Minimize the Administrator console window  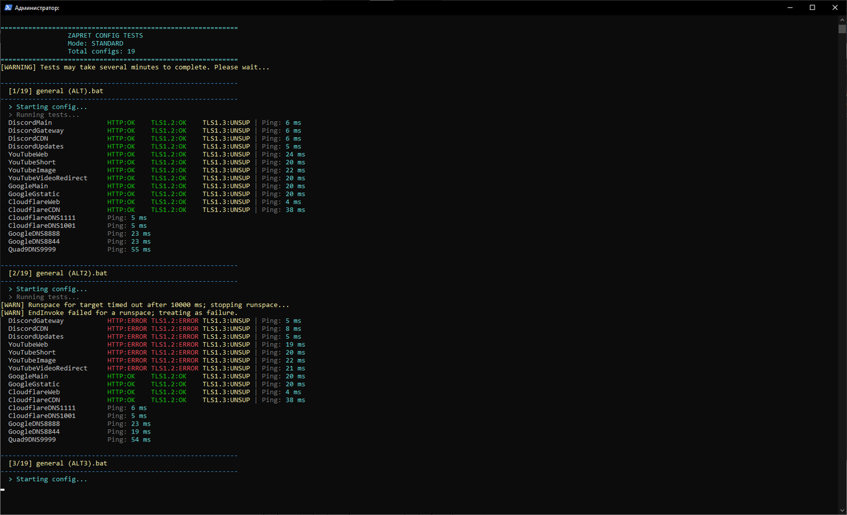click(x=790, y=7)
